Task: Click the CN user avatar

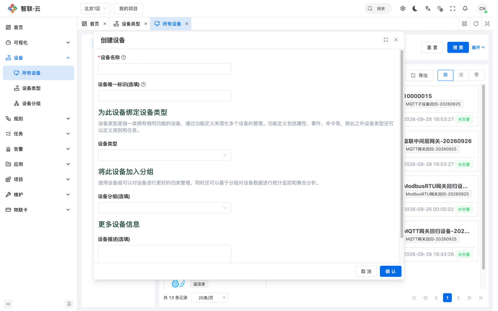Action: 482,9
